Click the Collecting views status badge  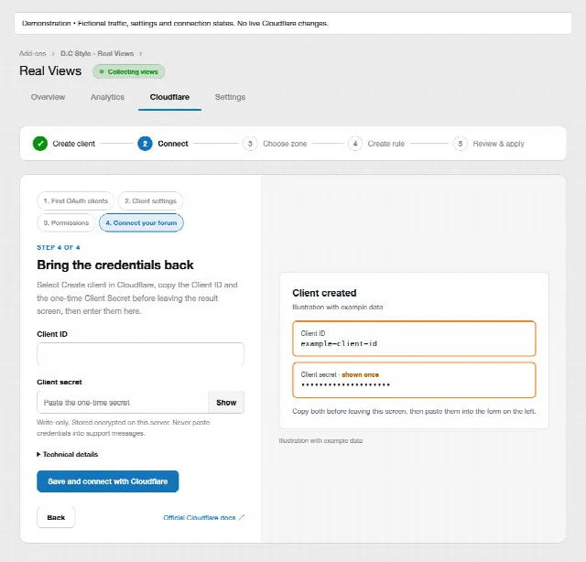coord(128,71)
